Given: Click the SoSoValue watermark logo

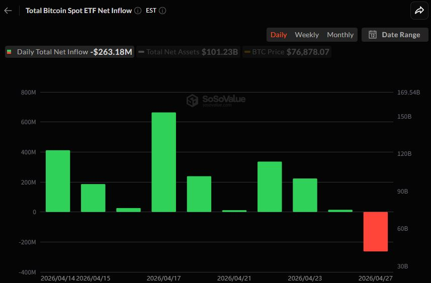Looking at the screenshot, I should [193, 101].
